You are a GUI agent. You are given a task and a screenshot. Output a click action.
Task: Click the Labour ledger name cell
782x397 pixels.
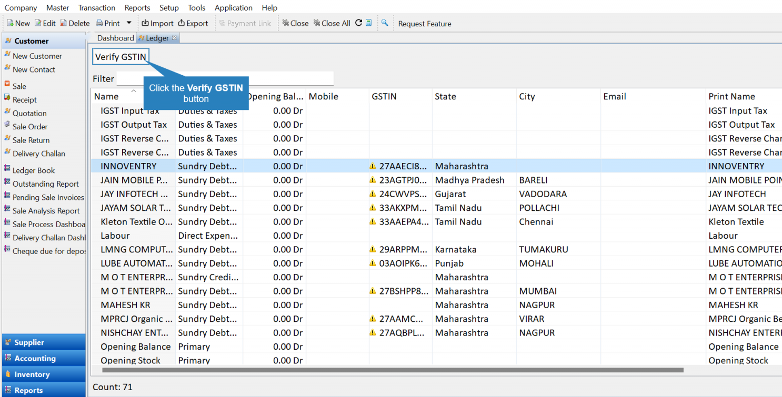[115, 236]
